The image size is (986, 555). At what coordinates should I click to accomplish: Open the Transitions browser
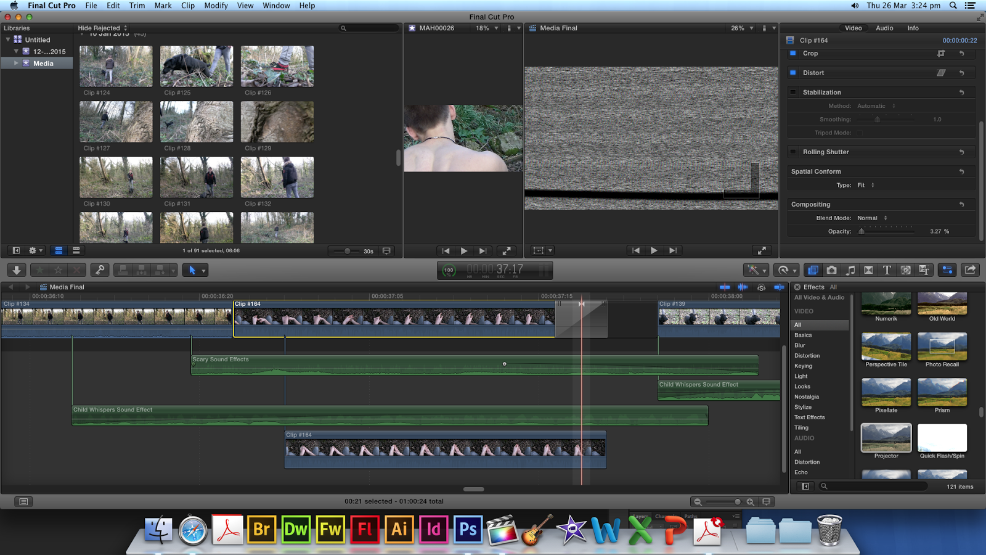[869, 270]
